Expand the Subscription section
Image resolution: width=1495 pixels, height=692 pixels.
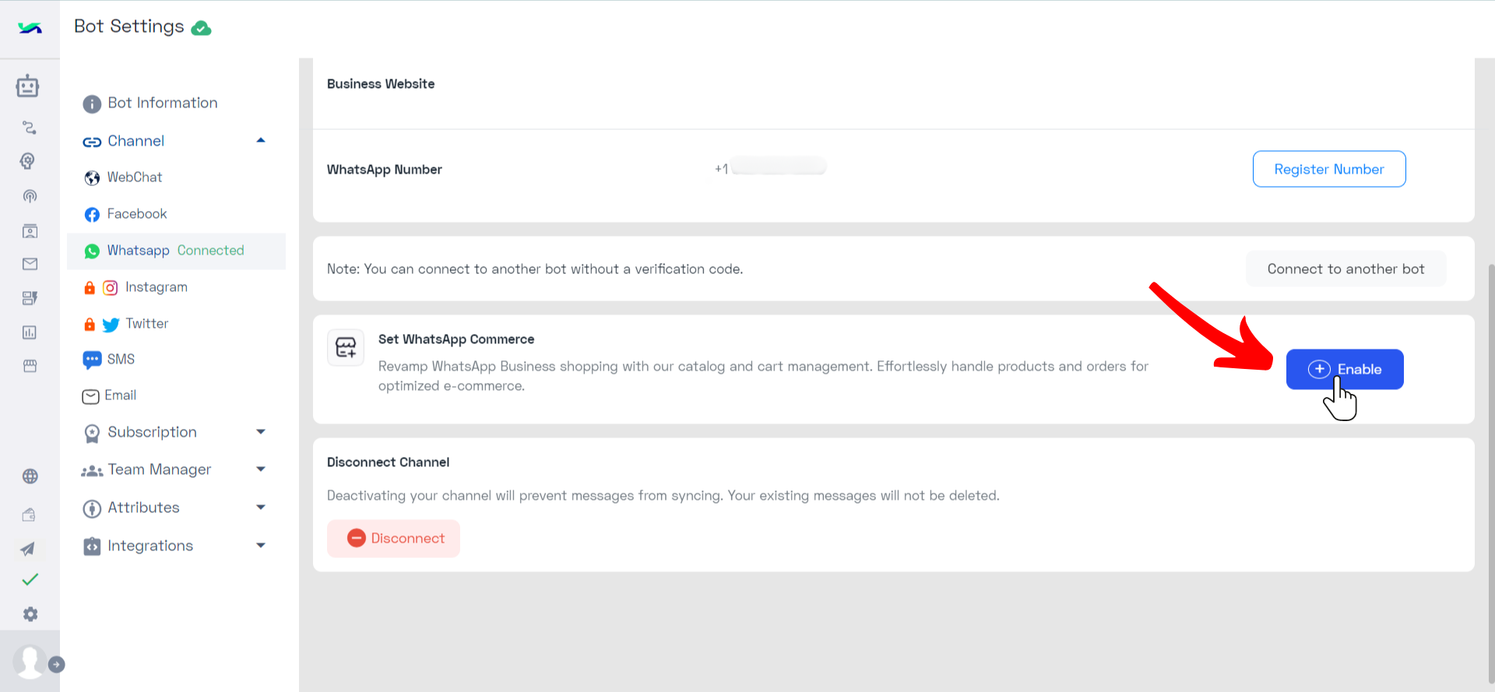click(x=174, y=432)
